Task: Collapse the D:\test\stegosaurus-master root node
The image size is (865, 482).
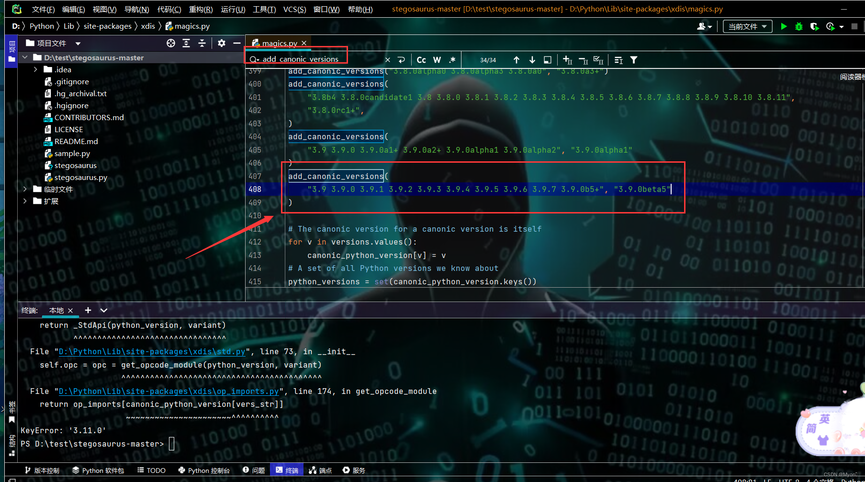Action: click(25, 57)
